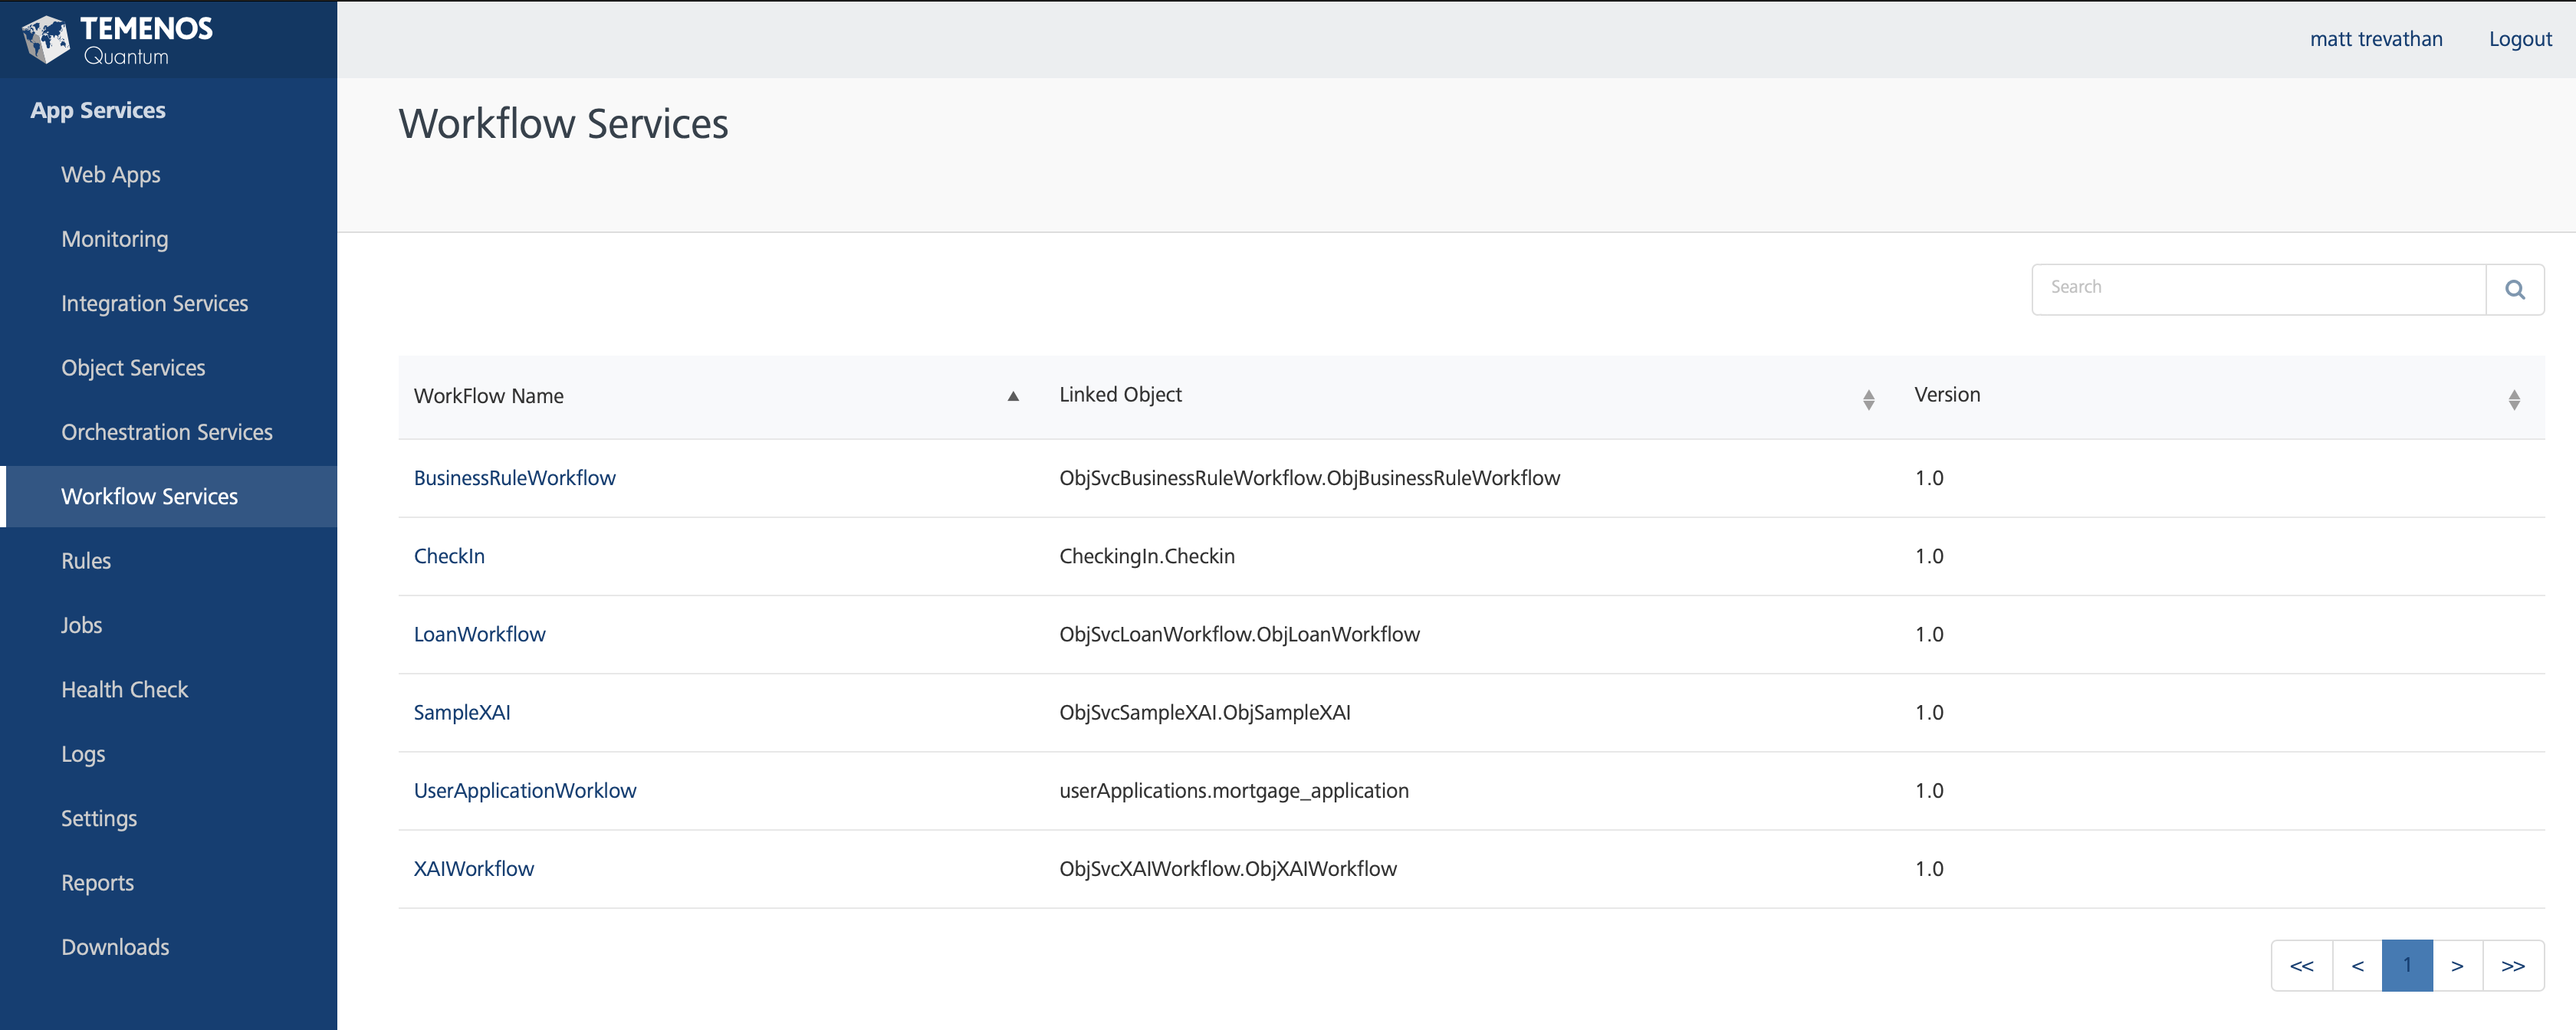Click the Logout link
The width and height of the screenshot is (2576, 1030).
2519,39
